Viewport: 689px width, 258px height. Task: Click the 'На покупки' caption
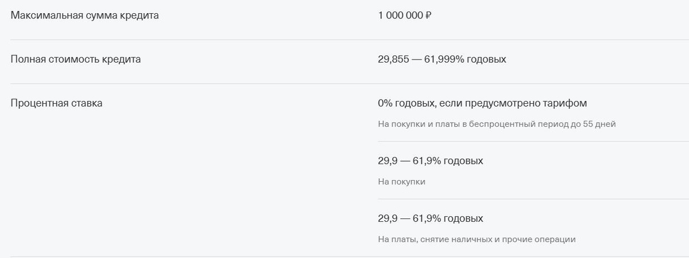(x=401, y=182)
